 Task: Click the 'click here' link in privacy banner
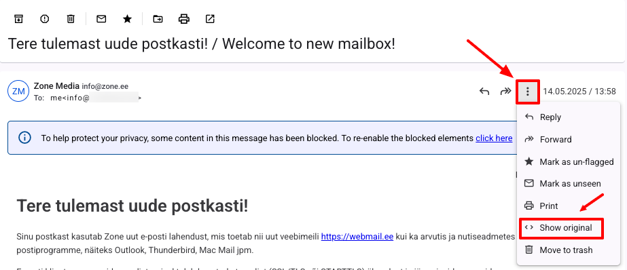(x=494, y=138)
